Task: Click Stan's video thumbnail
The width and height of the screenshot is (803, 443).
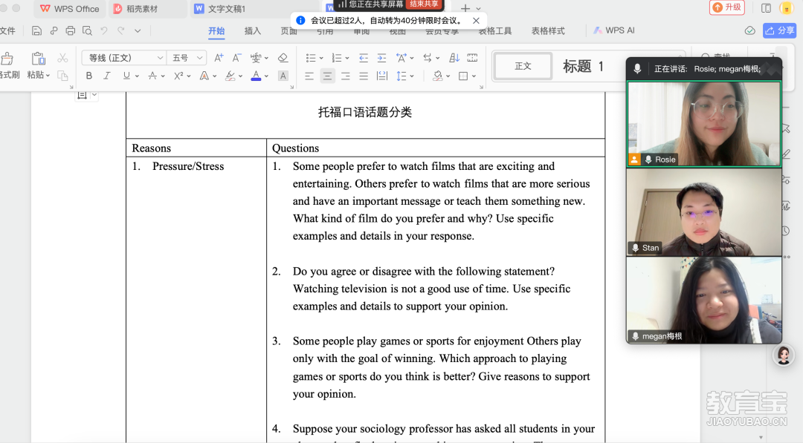Action: (704, 212)
